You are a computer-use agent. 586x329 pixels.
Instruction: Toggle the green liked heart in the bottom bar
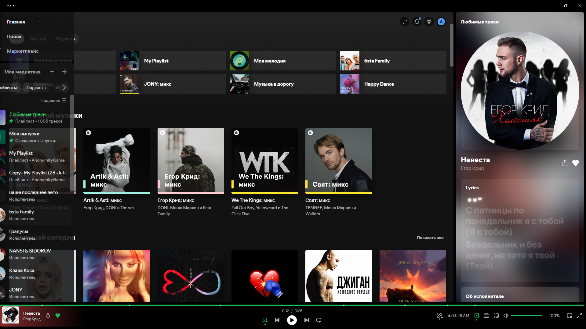[58, 316]
